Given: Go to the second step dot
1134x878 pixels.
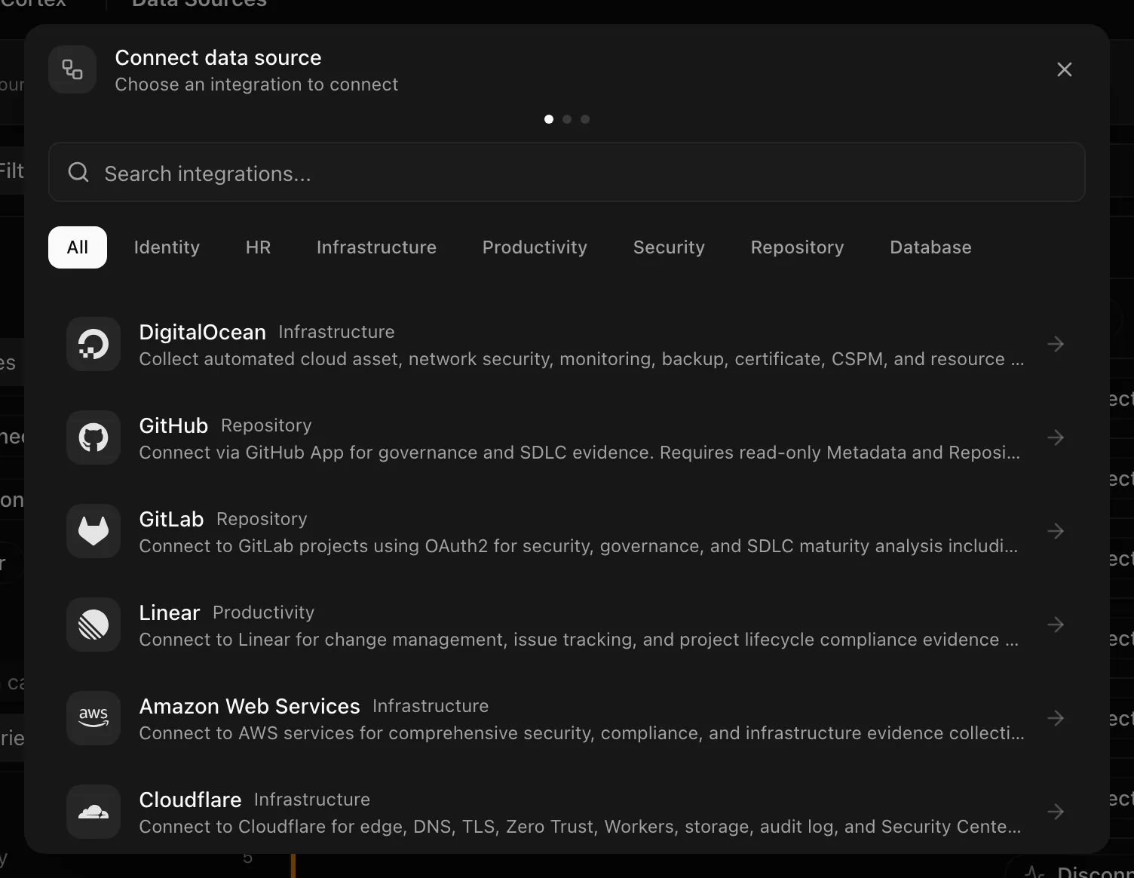Looking at the screenshot, I should coord(567,119).
